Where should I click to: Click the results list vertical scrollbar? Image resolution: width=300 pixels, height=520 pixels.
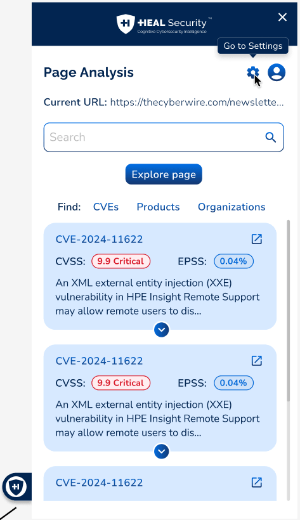pos(289,310)
